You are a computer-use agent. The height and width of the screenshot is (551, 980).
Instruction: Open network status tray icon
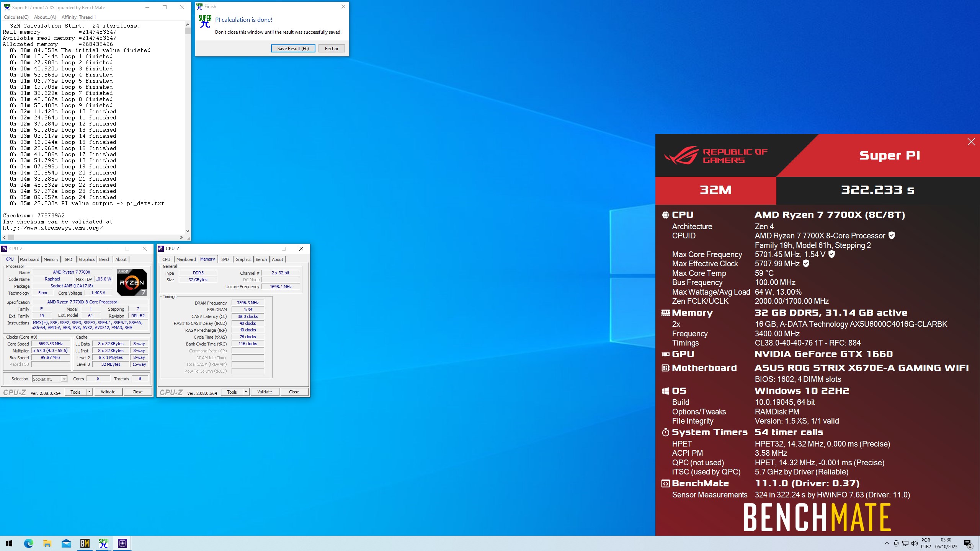click(x=905, y=543)
